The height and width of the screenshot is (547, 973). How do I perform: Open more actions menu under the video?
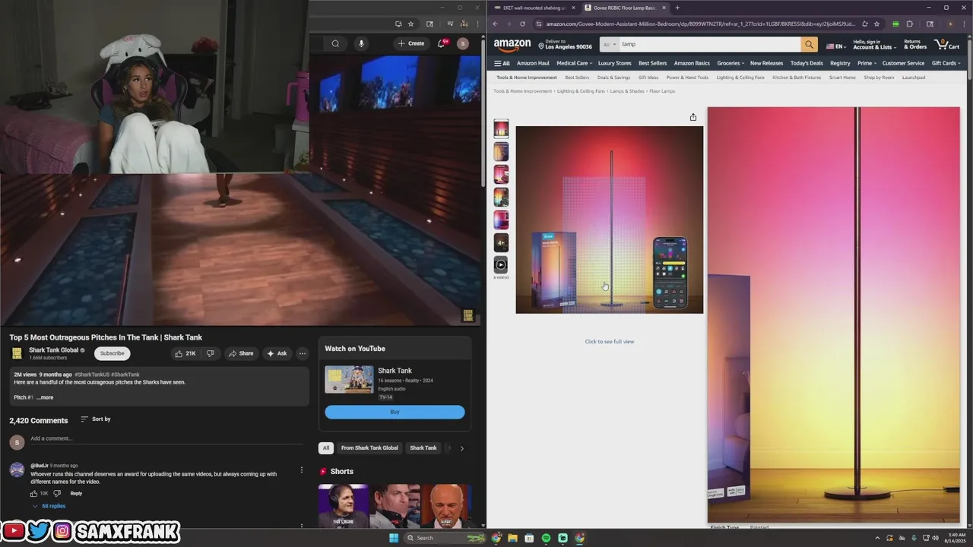coord(302,353)
